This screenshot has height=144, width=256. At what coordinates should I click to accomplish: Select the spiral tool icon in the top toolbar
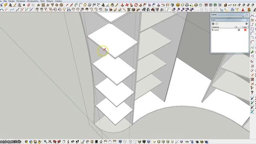click(x=90, y=5)
